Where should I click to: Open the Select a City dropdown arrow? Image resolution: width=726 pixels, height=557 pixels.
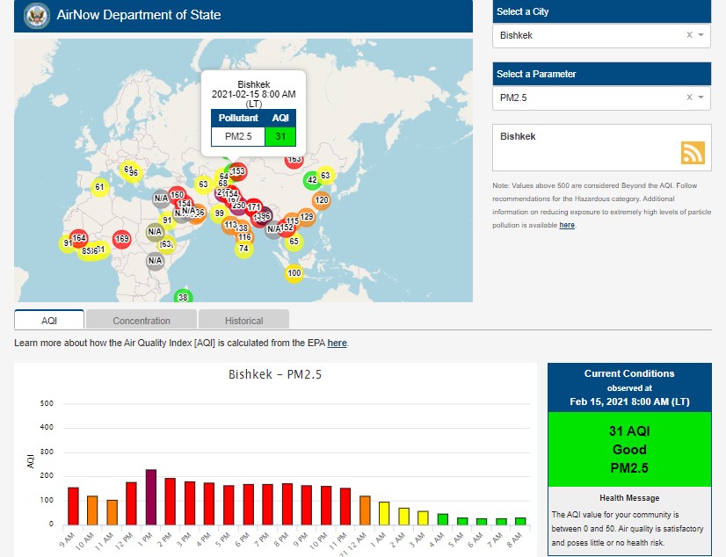pyautogui.click(x=701, y=35)
